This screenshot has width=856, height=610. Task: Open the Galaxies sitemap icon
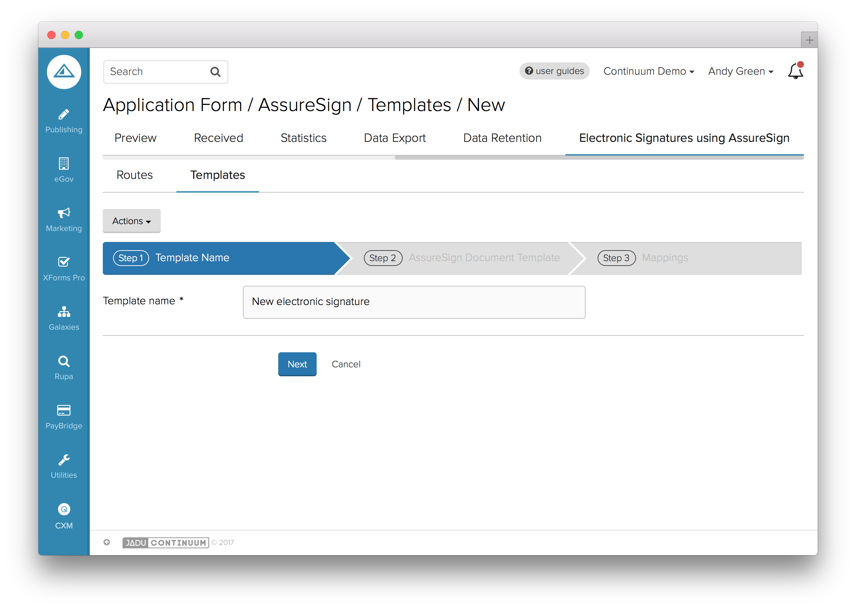[63, 312]
